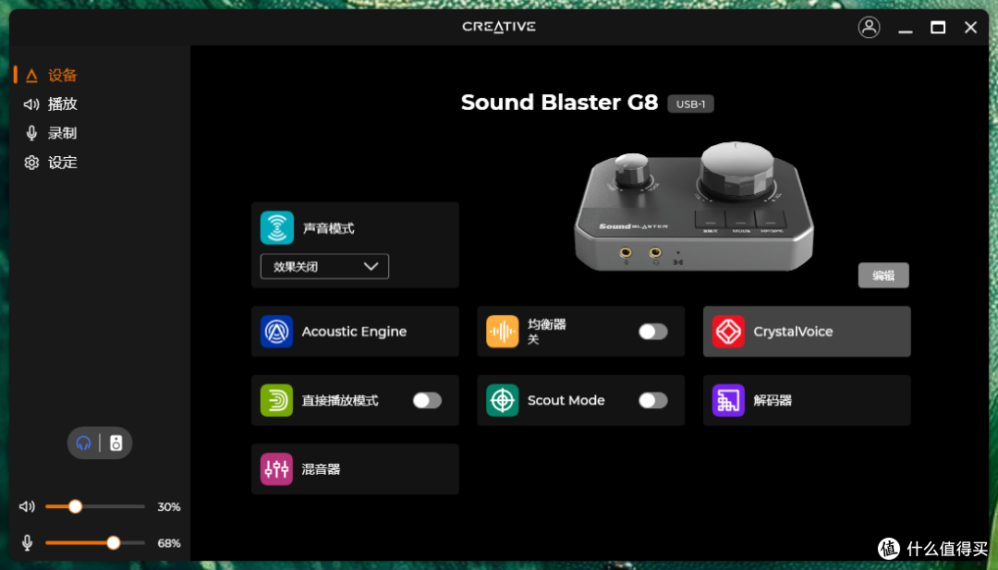Click the CrystalVoice label text

point(793,332)
